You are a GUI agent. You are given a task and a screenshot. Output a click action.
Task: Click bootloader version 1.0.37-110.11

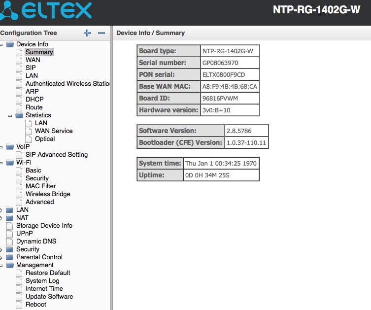click(x=246, y=143)
